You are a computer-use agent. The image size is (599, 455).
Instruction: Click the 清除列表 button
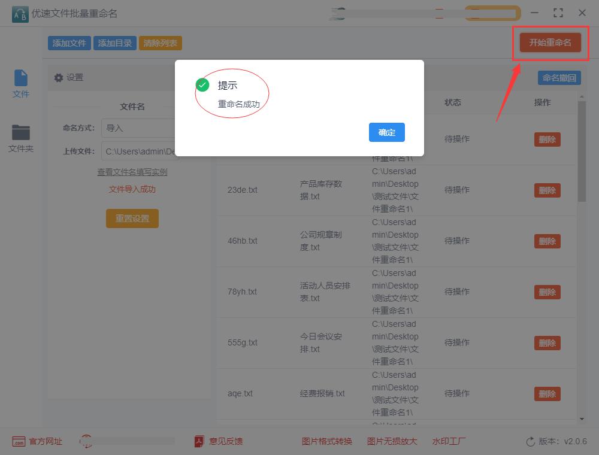(160, 43)
